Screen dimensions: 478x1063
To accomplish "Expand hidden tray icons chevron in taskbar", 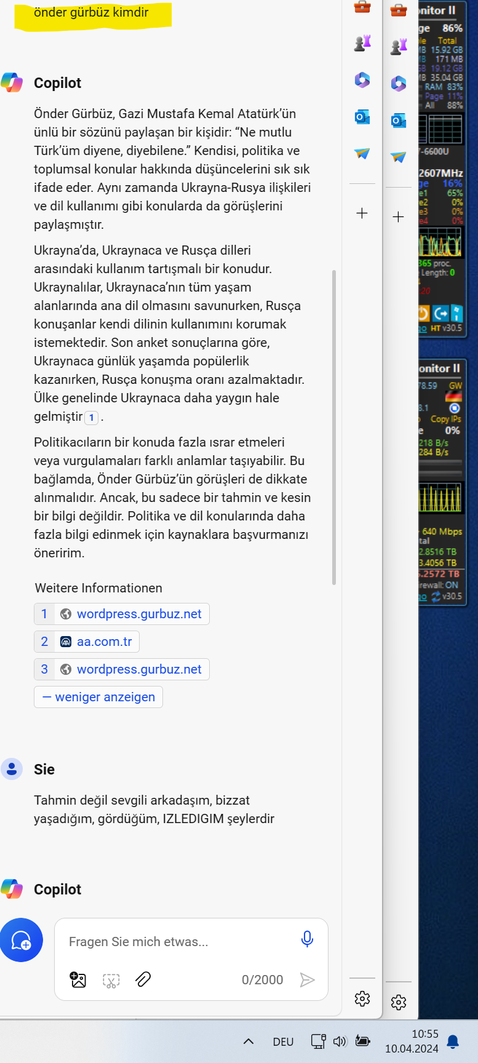I will point(249,1041).
